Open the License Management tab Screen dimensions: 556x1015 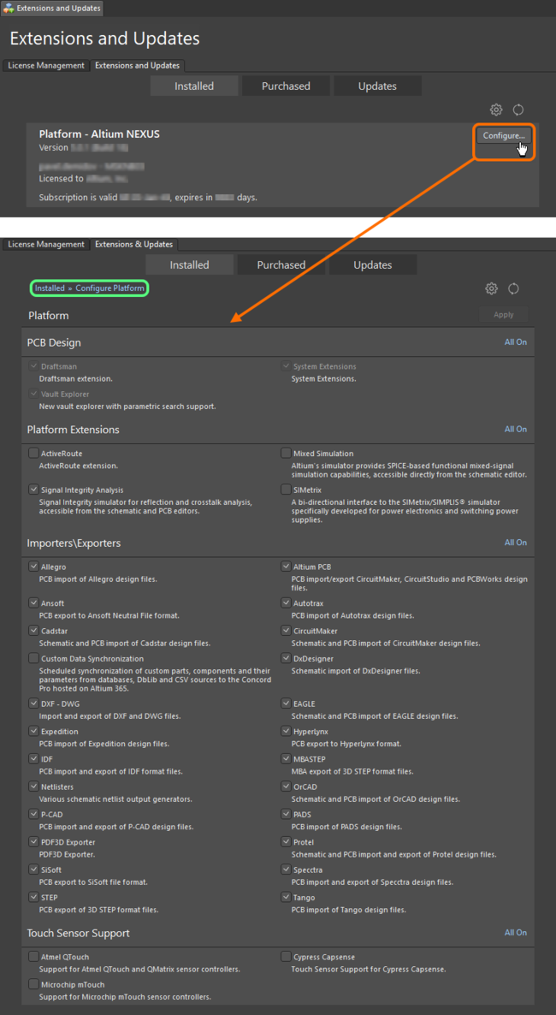coord(45,65)
